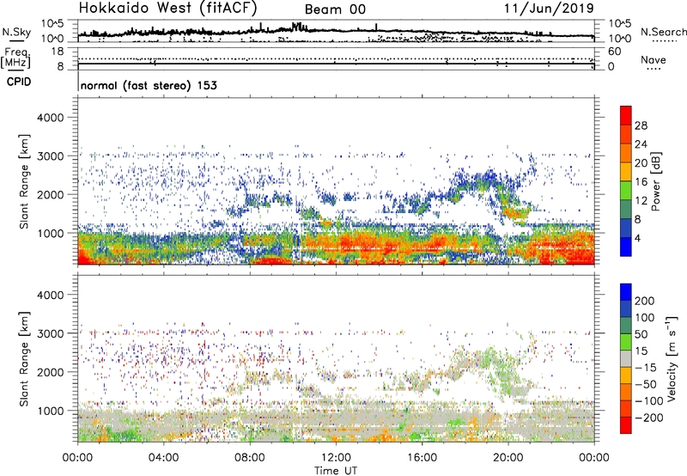
Task: Click the "N.Search" legend label
Action: pos(663,32)
